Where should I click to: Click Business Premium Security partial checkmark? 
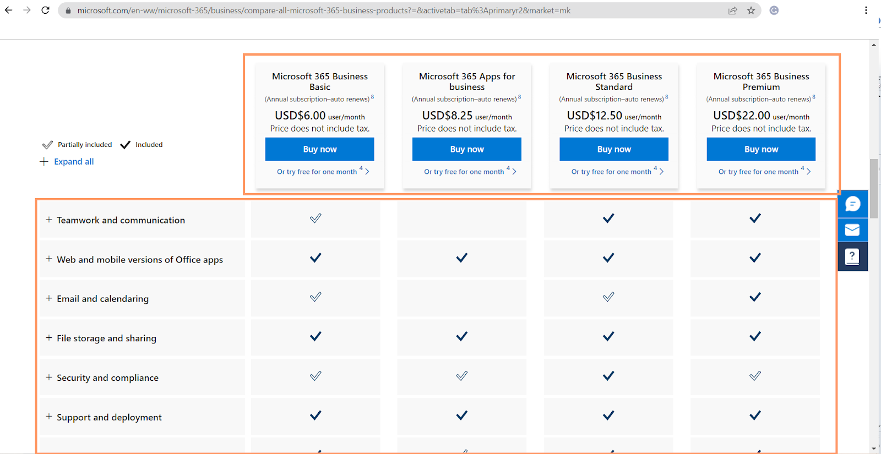click(x=755, y=376)
